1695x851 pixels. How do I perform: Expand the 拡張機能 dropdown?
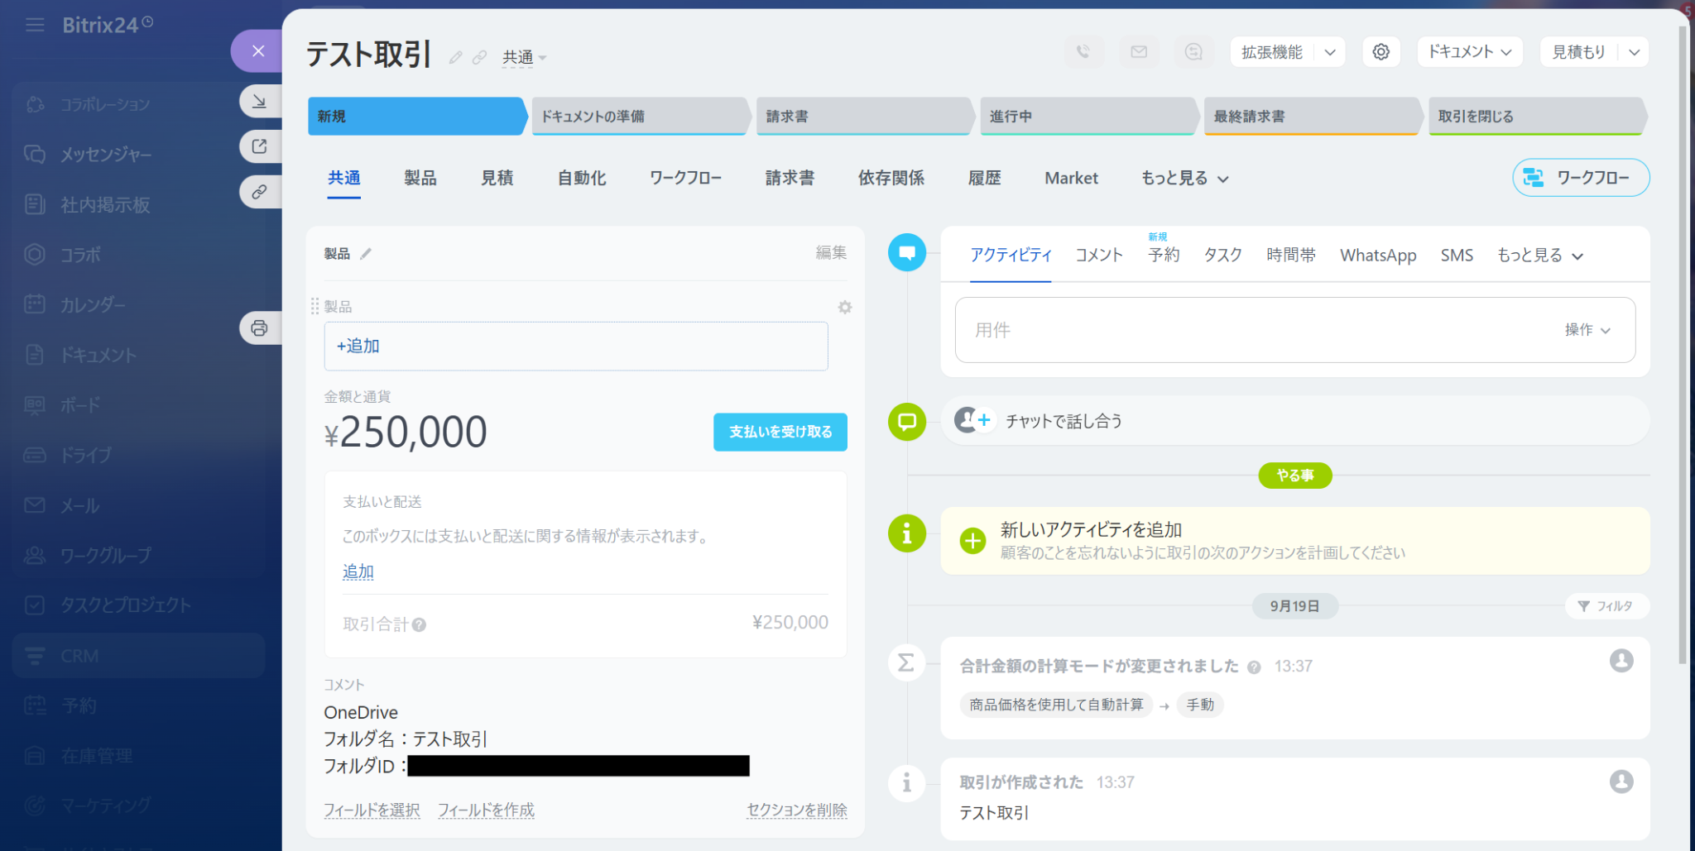(x=1330, y=52)
